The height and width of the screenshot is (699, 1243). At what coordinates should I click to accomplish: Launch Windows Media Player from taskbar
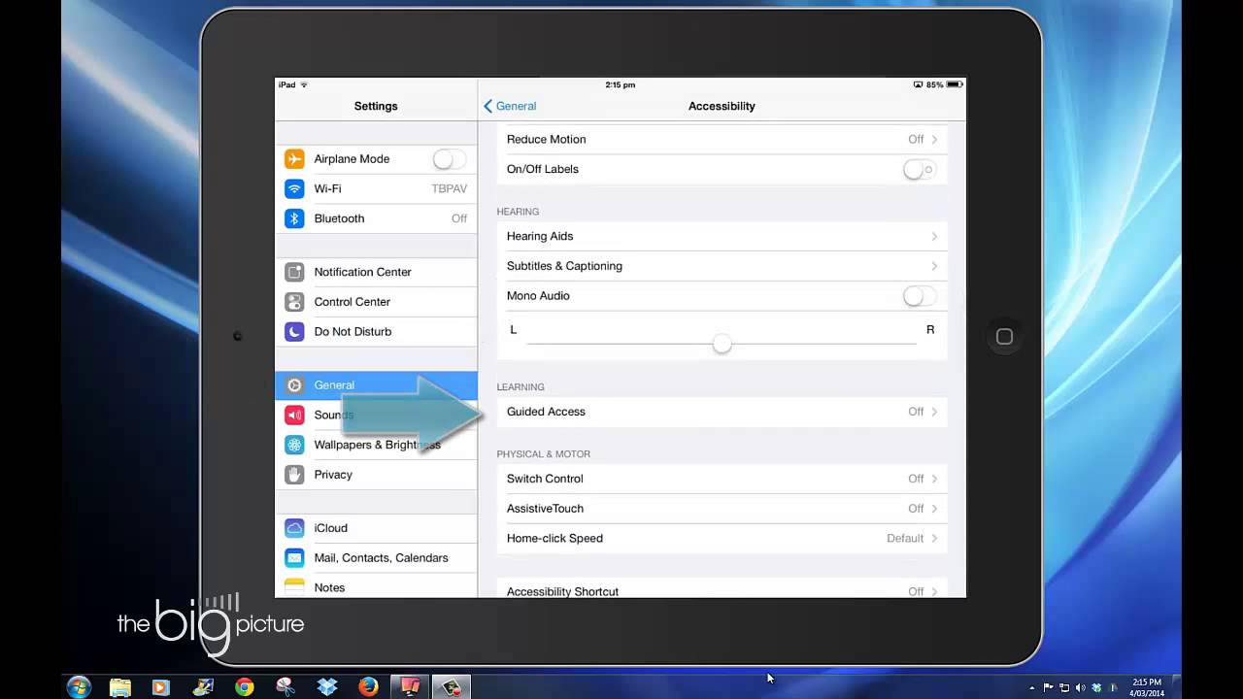tap(161, 687)
